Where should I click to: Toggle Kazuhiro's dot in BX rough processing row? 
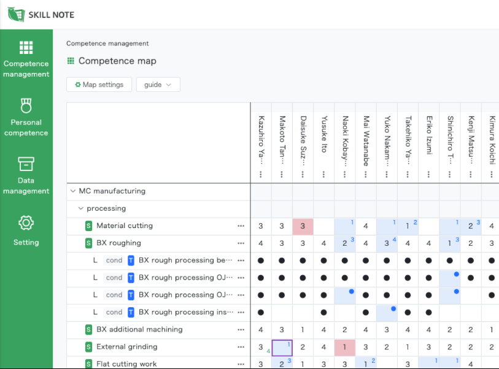point(260,260)
